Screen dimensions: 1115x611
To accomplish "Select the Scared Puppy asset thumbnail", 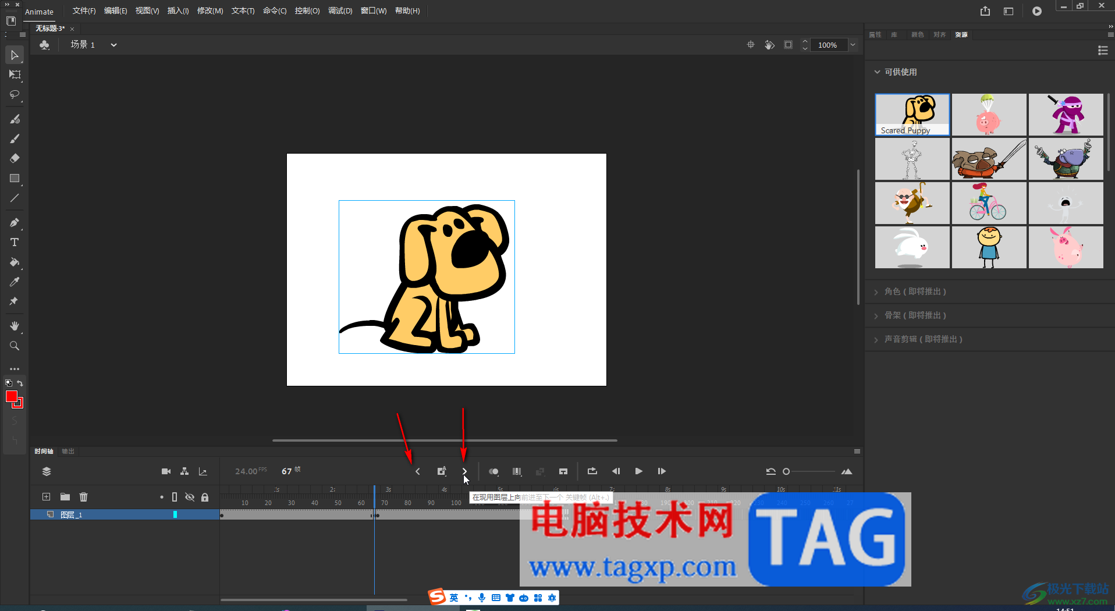I will coord(912,115).
